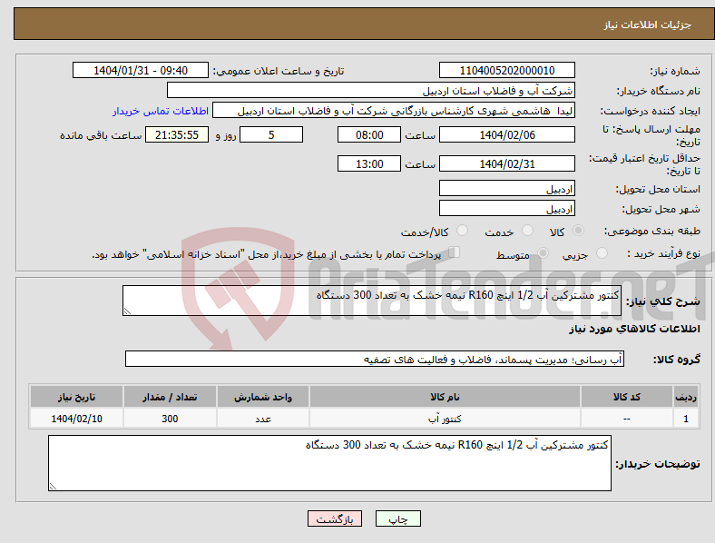Click the کنتور آب item name cell
715x543 pixels.
[x=445, y=419]
